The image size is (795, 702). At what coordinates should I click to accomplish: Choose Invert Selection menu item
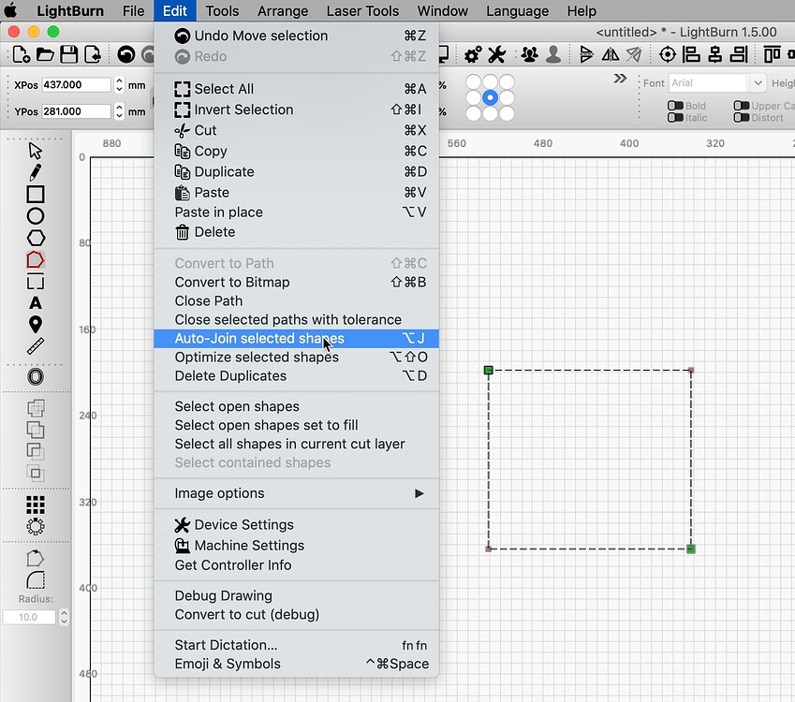(296, 110)
